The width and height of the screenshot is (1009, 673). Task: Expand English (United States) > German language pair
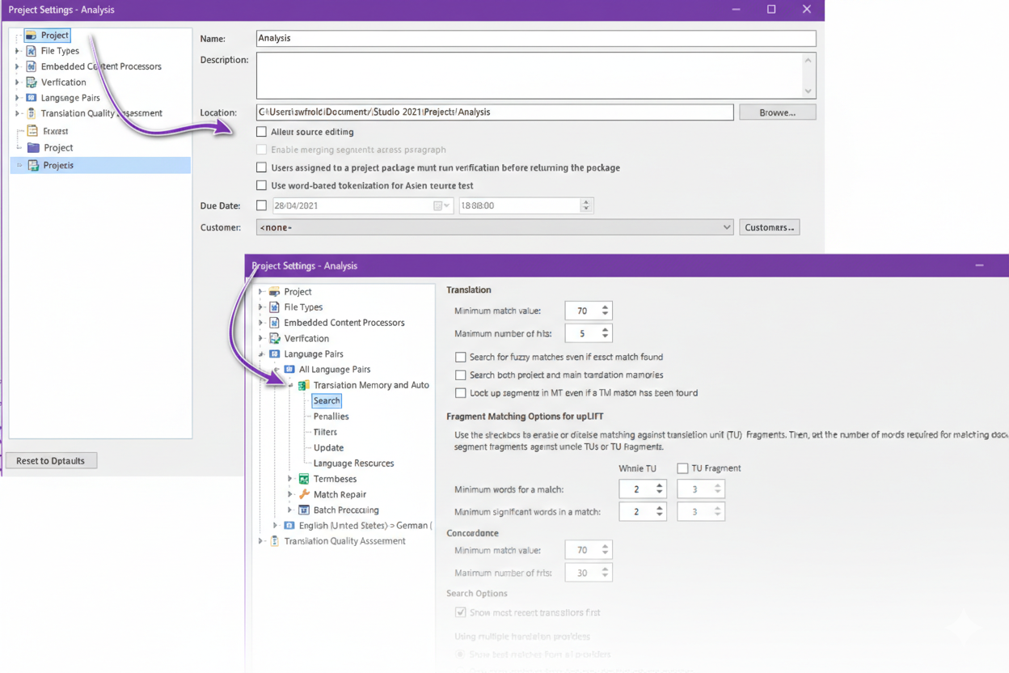[x=276, y=526]
